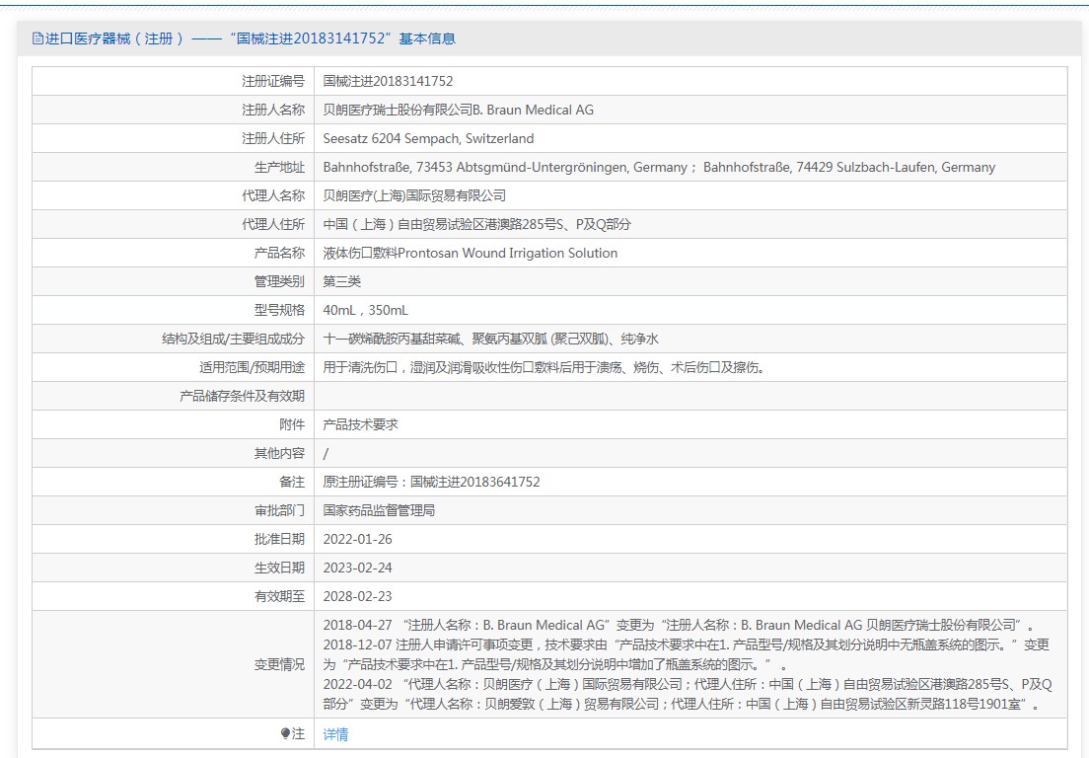Image resolution: width=1089 pixels, height=758 pixels.
Task: Click the 40mL，350mL specification value
Action: (365, 310)
